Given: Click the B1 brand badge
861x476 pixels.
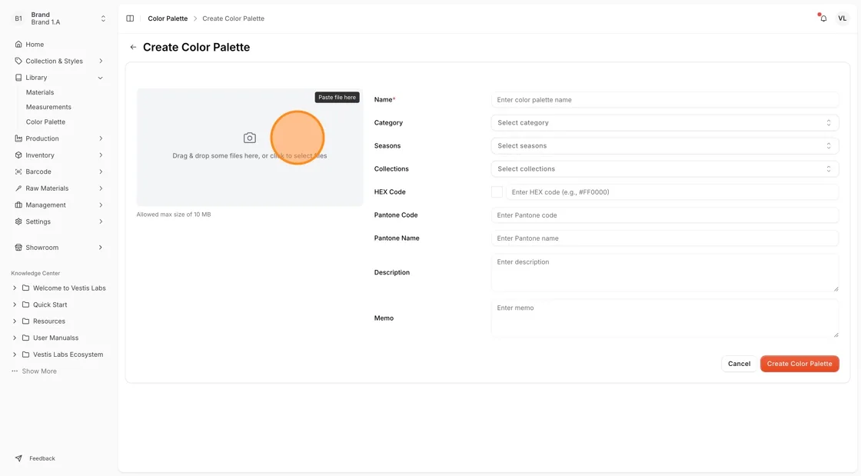Looking at the screenshot, I should [18, 18].
